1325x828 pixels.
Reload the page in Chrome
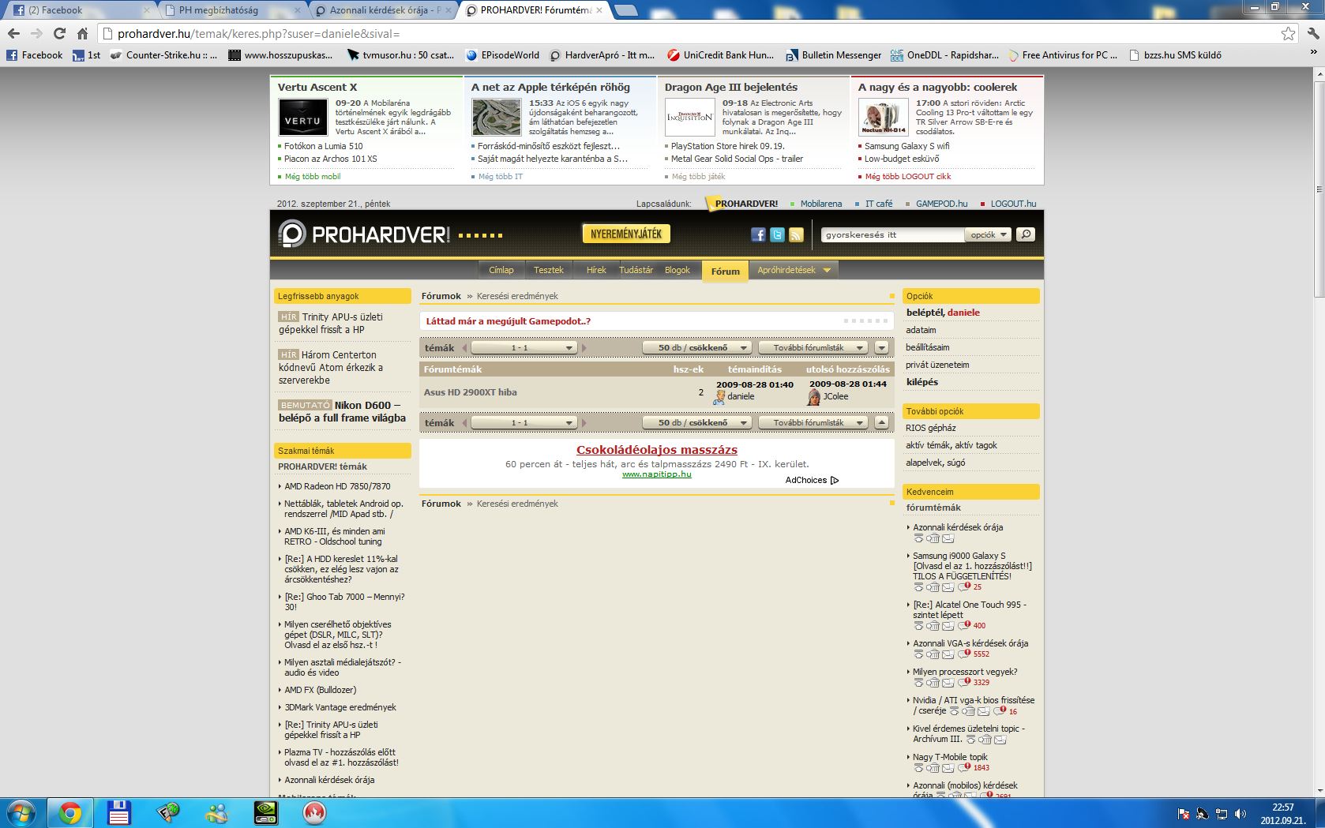pos(59,34)
